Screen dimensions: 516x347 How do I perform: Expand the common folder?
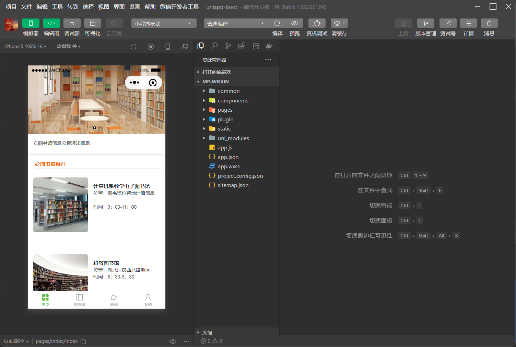237,91
